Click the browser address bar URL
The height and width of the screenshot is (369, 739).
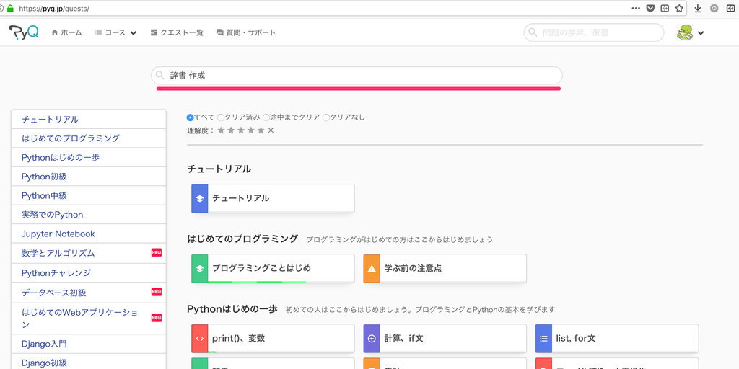[54, 9]
